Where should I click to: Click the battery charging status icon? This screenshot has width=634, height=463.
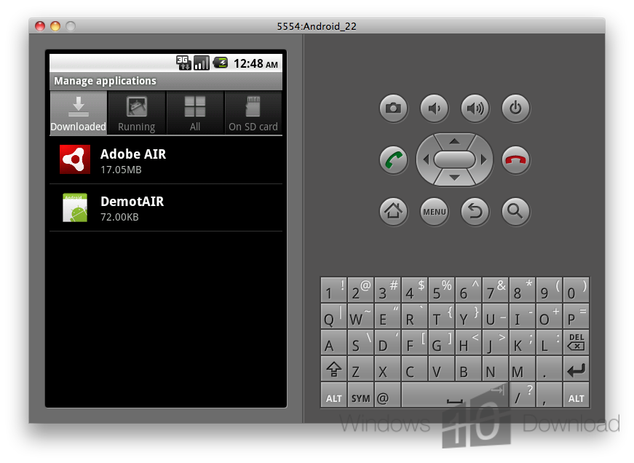[x=221, y=63]
